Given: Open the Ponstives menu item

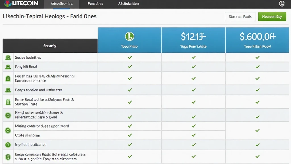Looking at the screenshot, I should tap(95, 4).
